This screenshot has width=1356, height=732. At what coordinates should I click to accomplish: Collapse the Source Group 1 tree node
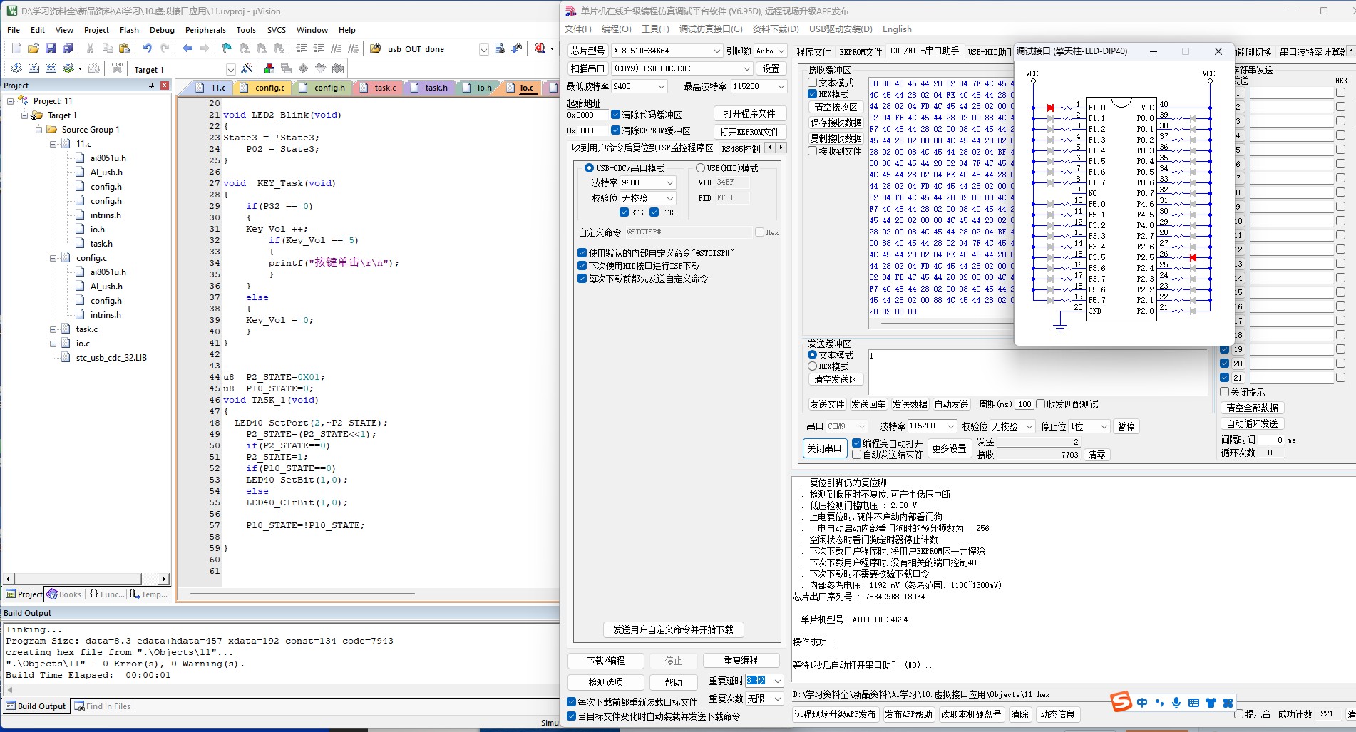point(38,130)
